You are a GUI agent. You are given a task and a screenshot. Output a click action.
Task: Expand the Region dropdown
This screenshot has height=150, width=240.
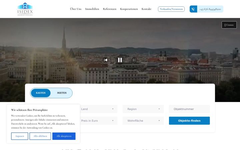click(143, 109)
